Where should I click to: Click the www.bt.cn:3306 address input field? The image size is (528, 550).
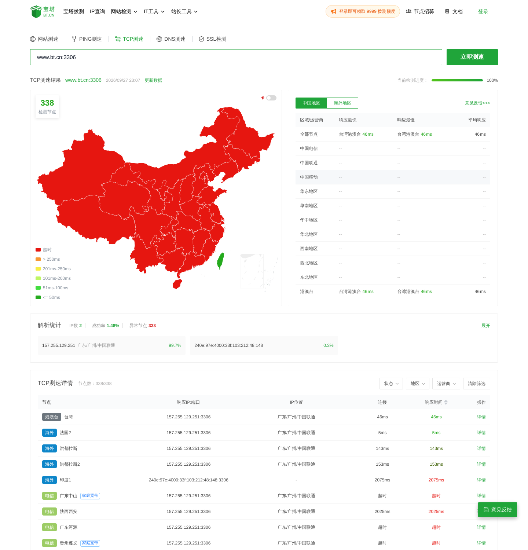tap(236, 57)
